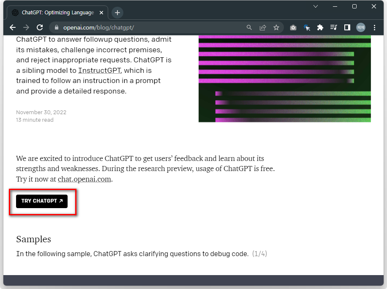Click the (1/4) sample counter
This screenshot has height=289, width=387.
click(260, 254)
